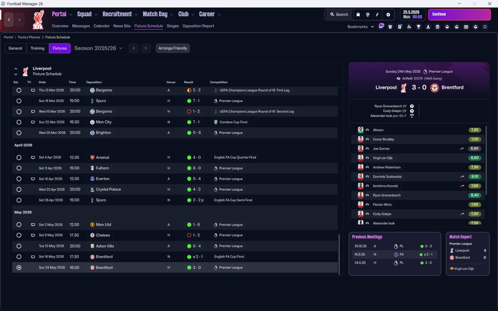Click the Carabao Cup Final competition icon

tap(216, 122)
